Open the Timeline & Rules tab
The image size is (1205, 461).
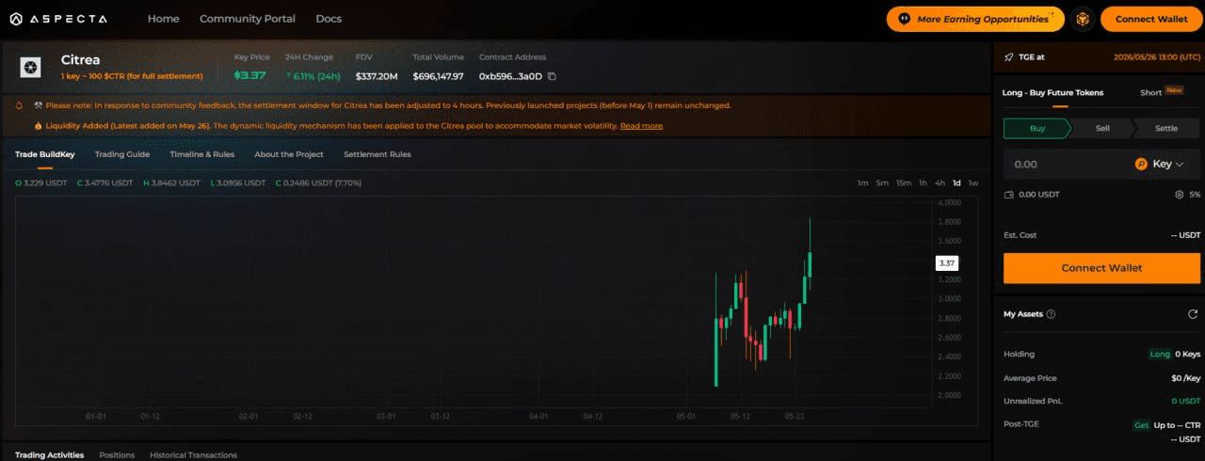(202, 154)
